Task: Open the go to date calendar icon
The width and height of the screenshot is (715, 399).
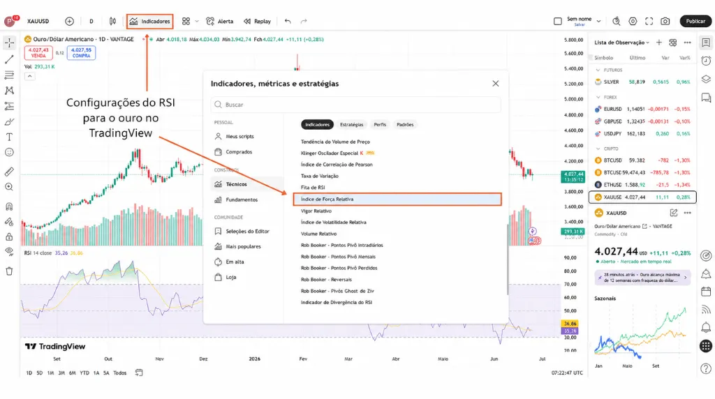Action: pyautogui.click(x=139, y=372)
